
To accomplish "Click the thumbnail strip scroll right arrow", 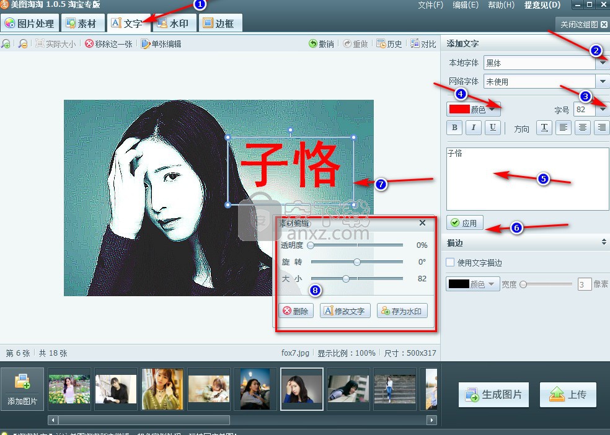I will click(431, 420).
